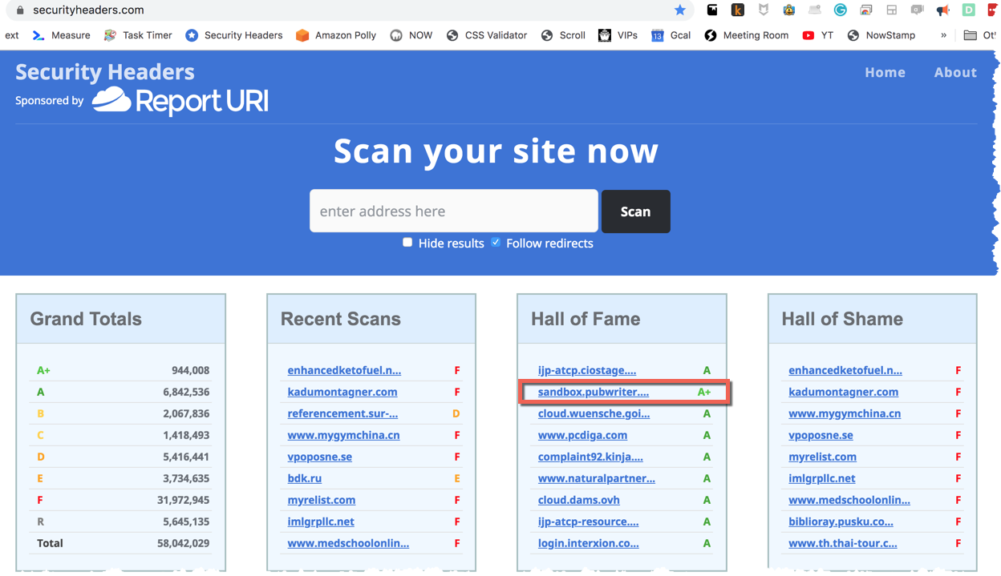Open the megaphone extension icon
The width and height of the screenshot is (1001, 576).
click(942, 10)
